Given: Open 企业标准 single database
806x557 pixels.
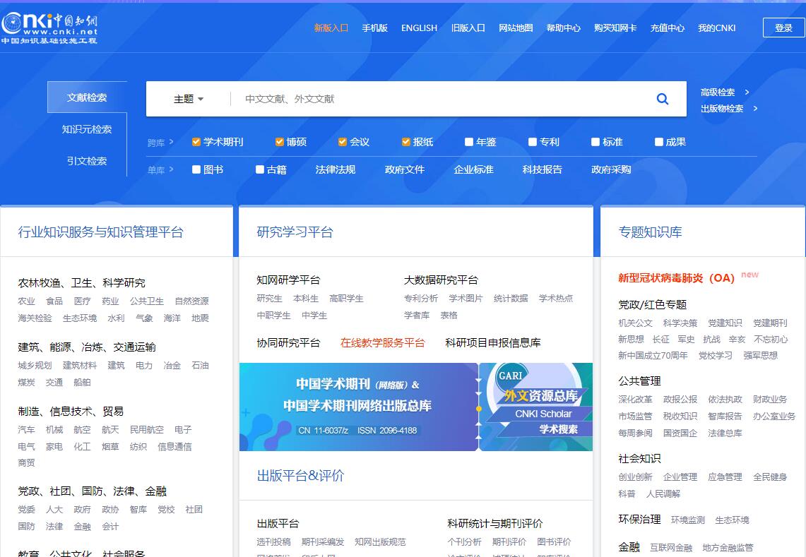Looking at the screenshot, I should pyautogui.click(x=473, y=169).
